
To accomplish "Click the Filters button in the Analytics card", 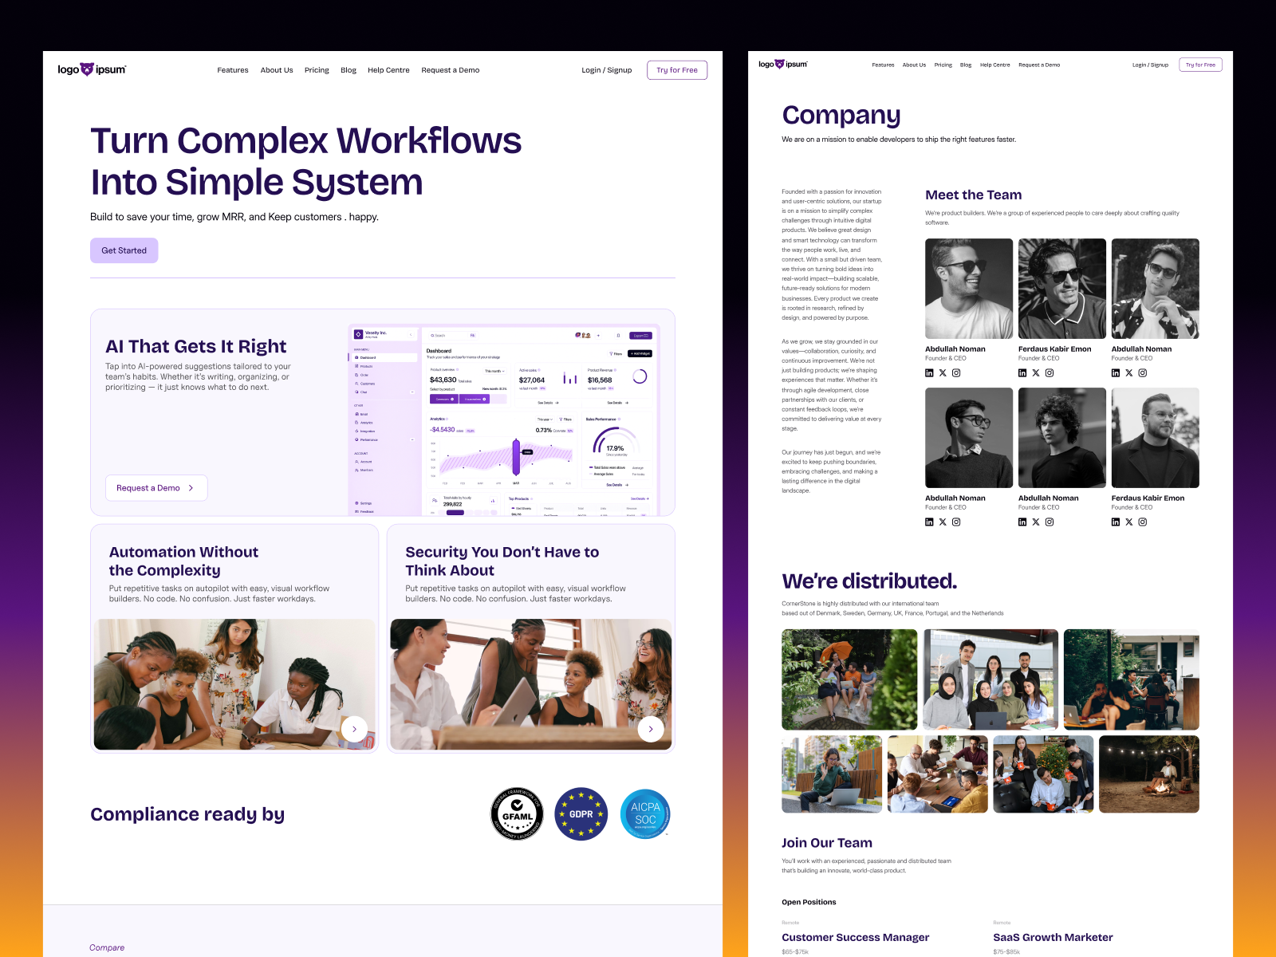I will 565,419.
